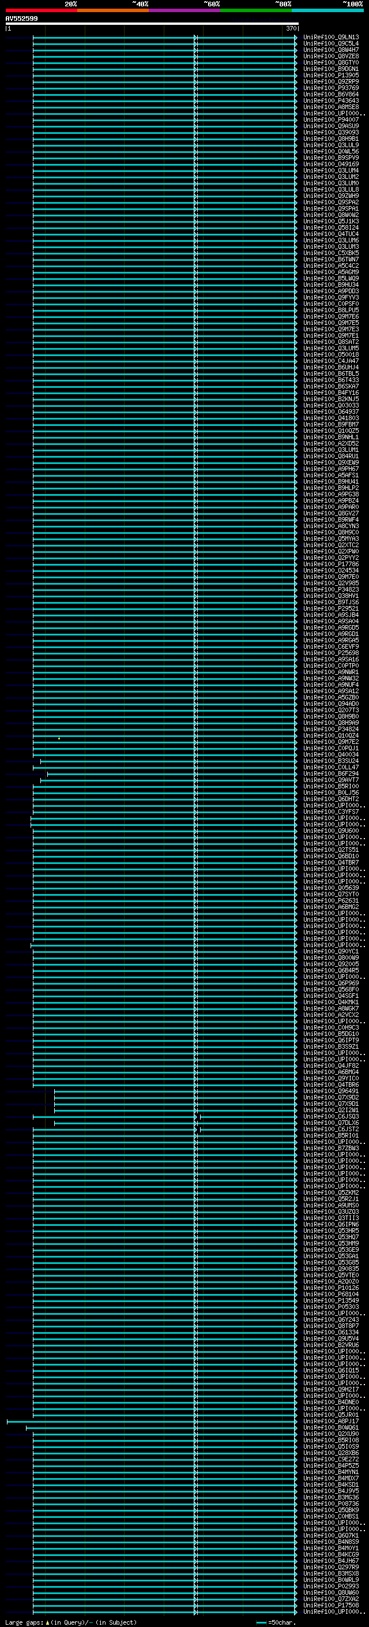Viewport: 369px width, 1627px height.
Task: Select hit label UniRef100_Q9U600
Action: (331, 831)
